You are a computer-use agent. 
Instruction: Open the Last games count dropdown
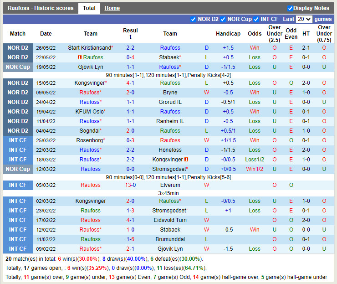click(x=304, y=19)
